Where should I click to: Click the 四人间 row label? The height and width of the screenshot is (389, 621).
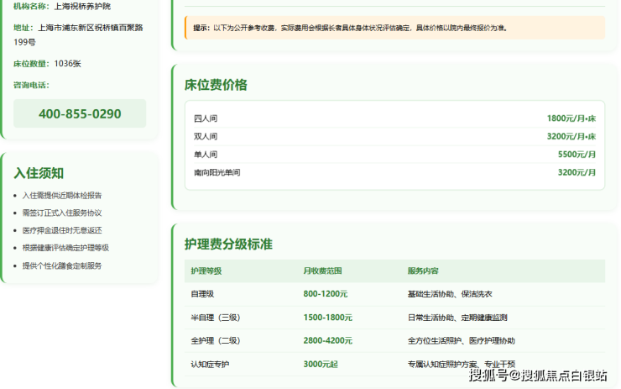(205, 118)
